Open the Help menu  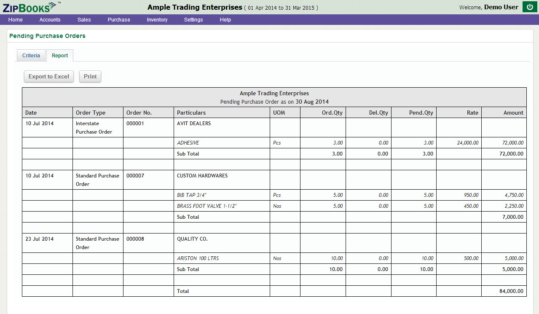(x=225, y=20)
